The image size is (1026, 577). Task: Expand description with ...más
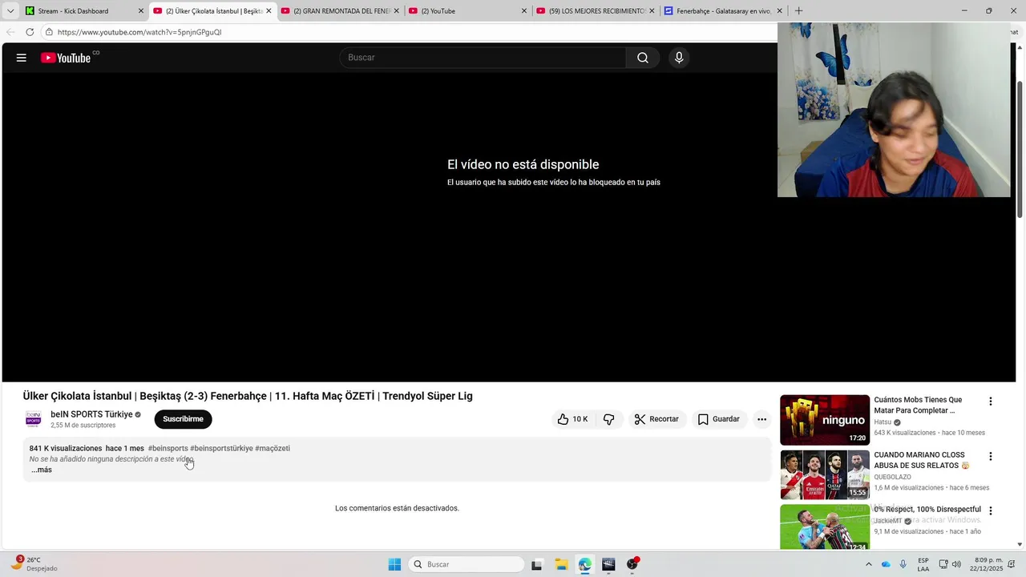41,470
